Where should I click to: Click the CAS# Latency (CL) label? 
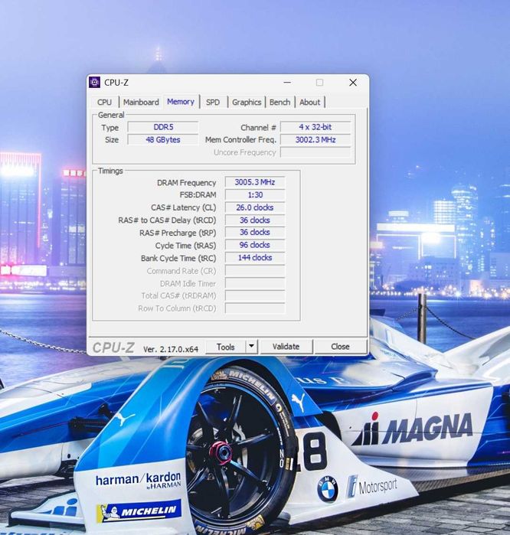tap(183, 207)
